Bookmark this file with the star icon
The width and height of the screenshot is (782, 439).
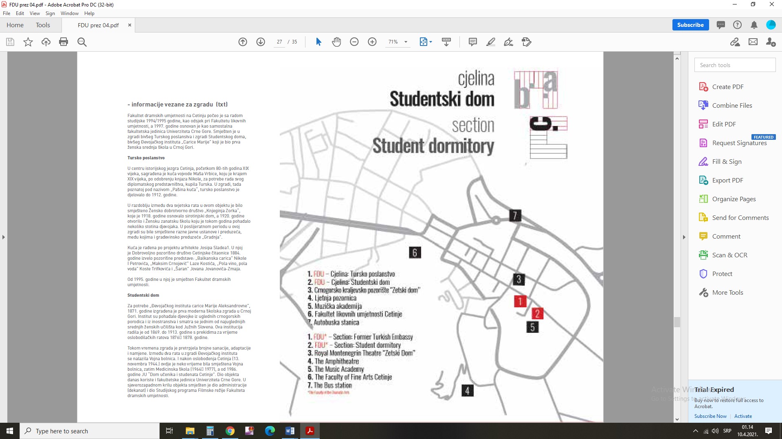pos(28,42)
